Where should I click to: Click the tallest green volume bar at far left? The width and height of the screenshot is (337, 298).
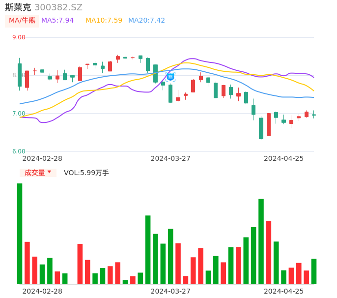click(20, 234)
